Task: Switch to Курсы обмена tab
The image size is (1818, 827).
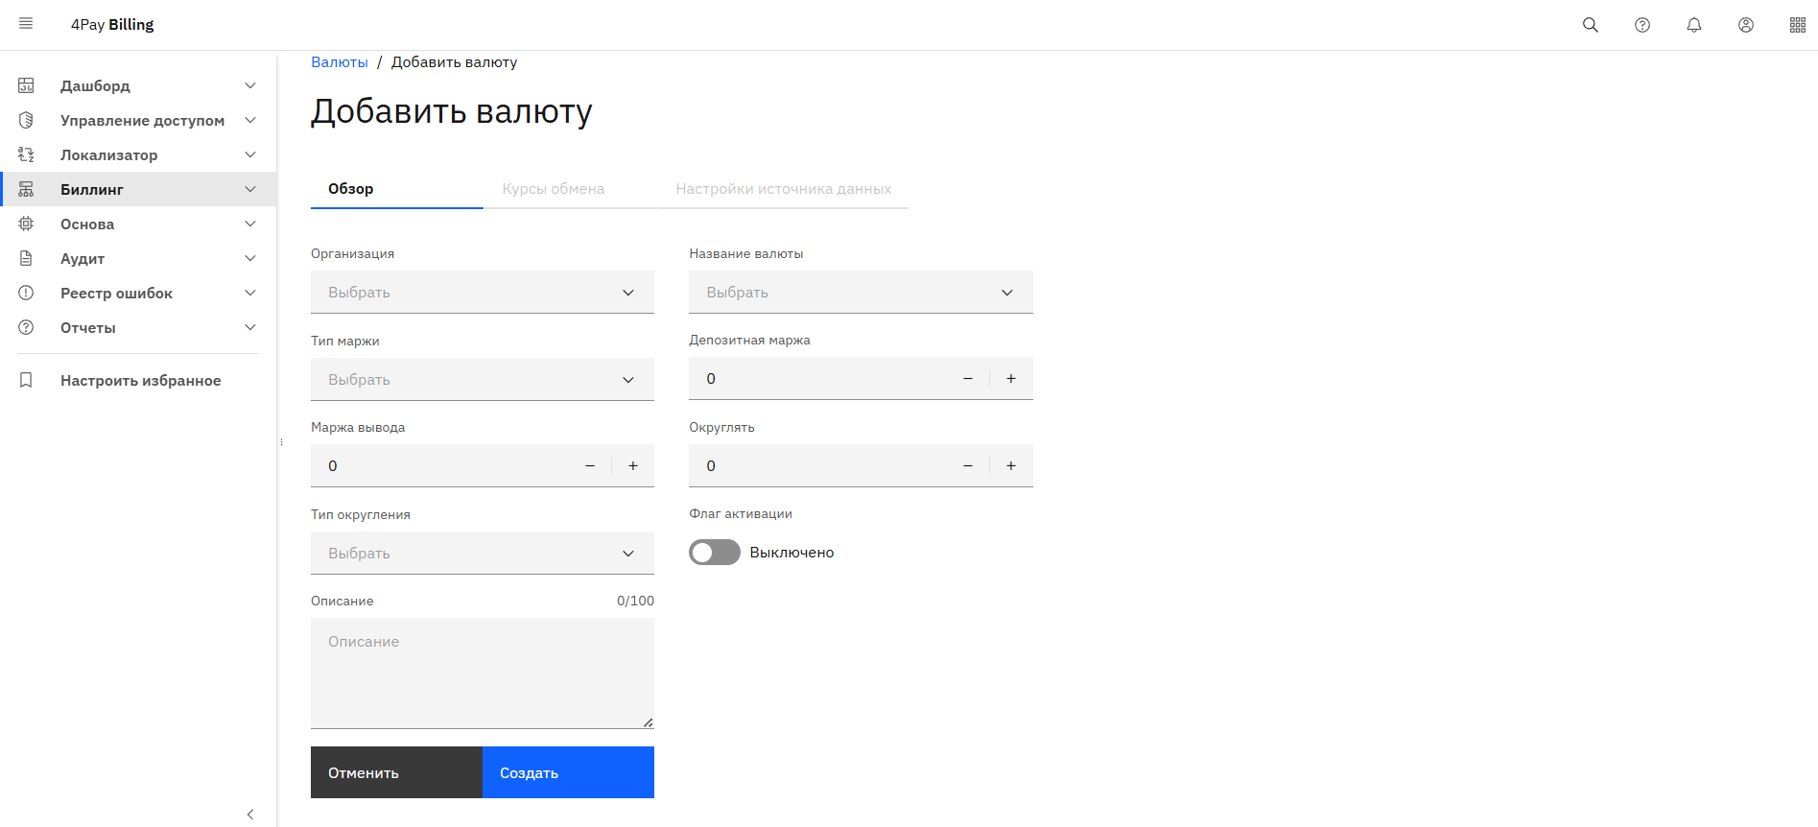Action: pos(553,189)
